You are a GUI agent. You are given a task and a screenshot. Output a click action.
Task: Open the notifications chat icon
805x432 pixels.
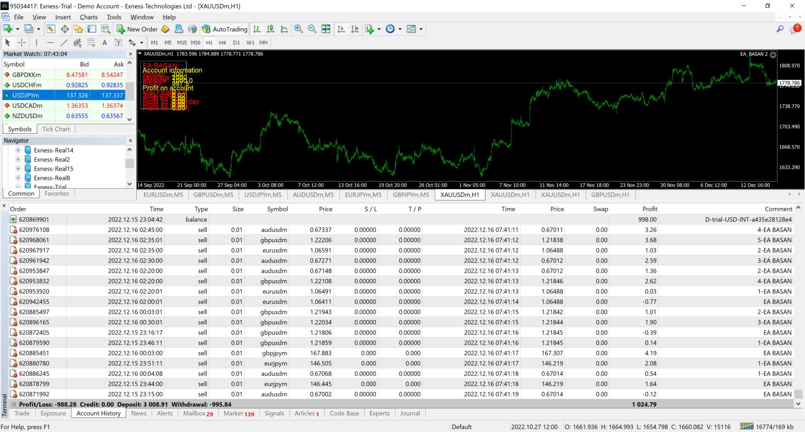pos(795,29)
